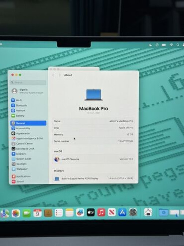This screenshot has height=246, width=184.
Task: Open Displays settings in sidebar
Action: click(x=19, y=154)
